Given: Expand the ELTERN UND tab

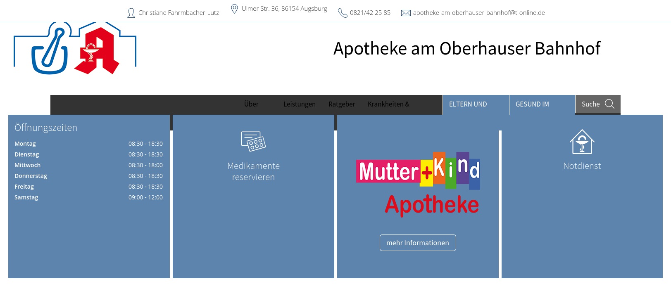Looking at the screenshot, I should coord(468,104).
